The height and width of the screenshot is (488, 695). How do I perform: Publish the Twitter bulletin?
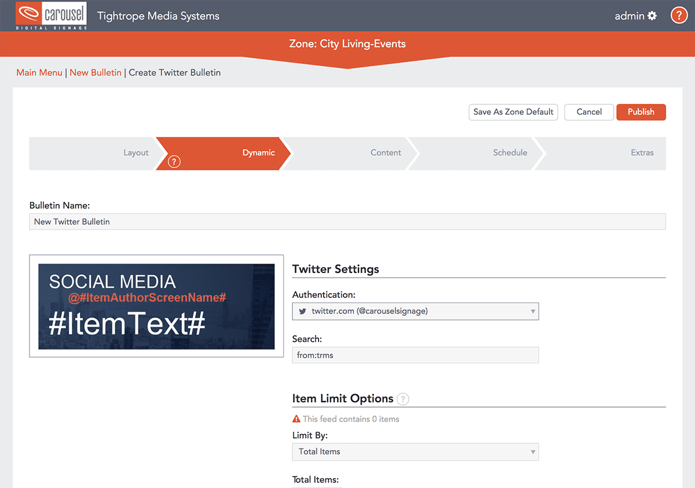(x=641, y=112)
